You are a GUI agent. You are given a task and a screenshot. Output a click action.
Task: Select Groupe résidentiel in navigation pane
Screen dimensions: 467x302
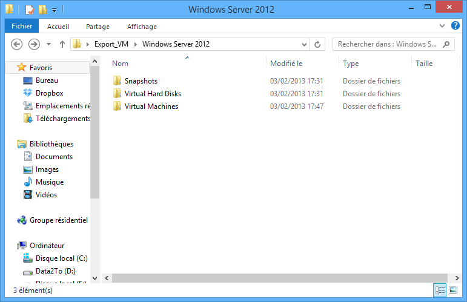click(59, 220)
